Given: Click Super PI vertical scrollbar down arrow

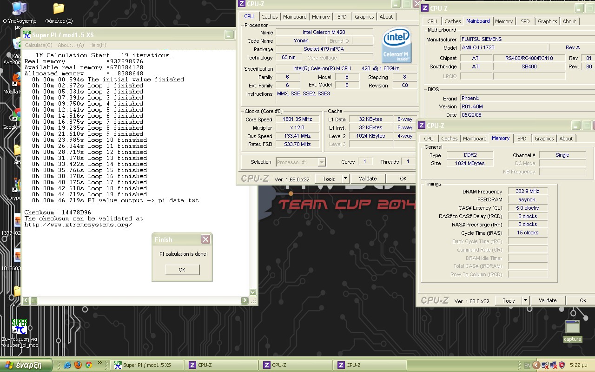Looking at the screenshot, I should coord(253,292).
